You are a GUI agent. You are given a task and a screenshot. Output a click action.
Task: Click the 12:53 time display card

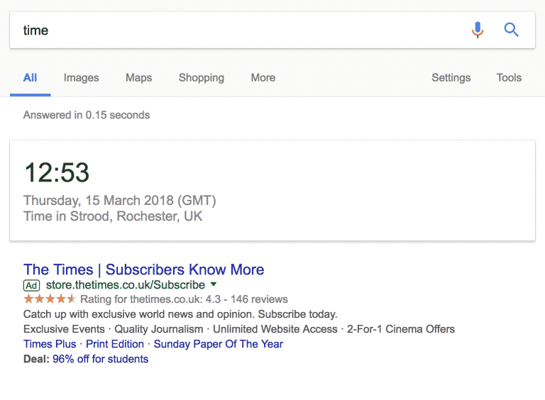272,190
